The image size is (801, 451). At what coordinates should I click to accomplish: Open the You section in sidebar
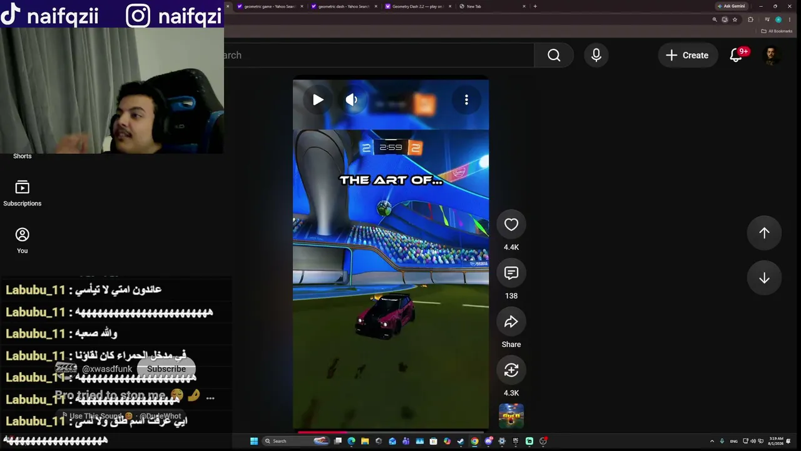click(x=23, y=241)
